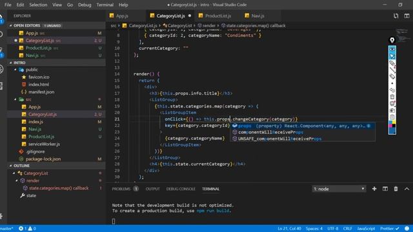Split the terminal panel
The height and width of the screenshot is (232, 413).
coord(385,189)
